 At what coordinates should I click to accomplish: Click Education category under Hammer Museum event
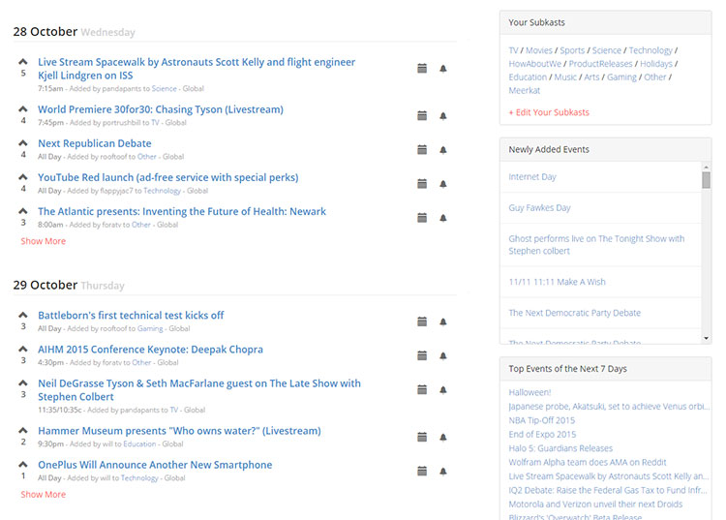click(x=139, y=444)
